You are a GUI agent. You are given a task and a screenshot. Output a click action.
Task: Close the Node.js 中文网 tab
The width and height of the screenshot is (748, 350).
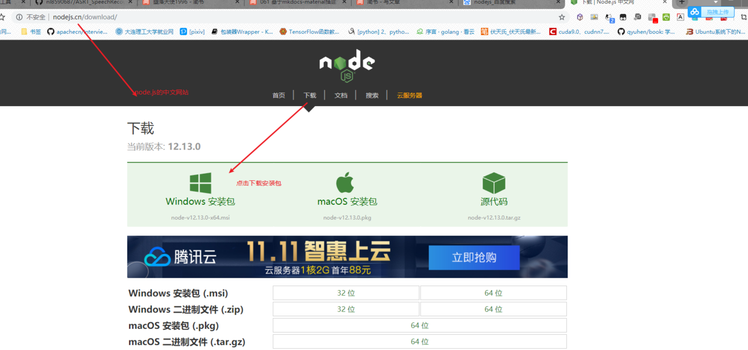pos(665,2)
